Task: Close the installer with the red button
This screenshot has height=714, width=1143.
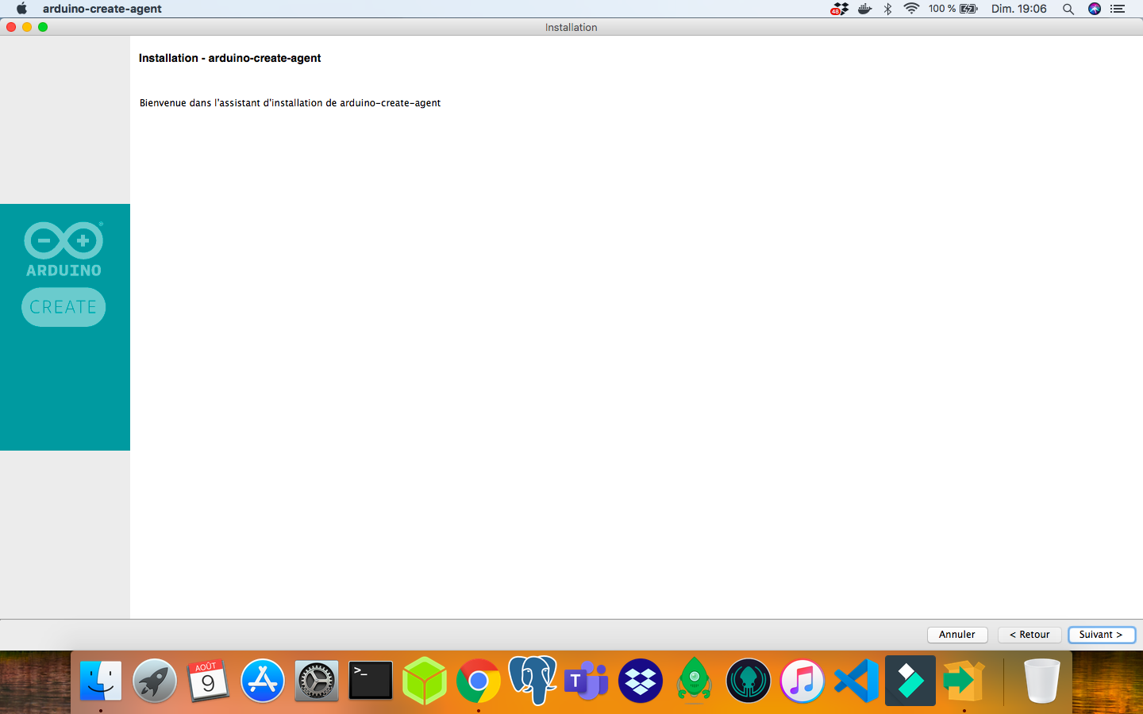Action: tap(11, 27)
